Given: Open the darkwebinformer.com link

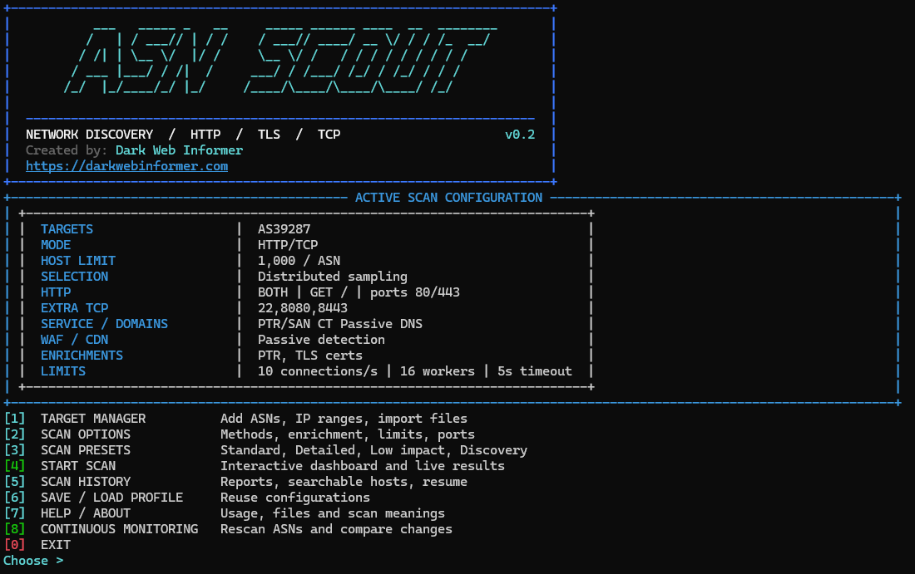Looking at the screenshot, I should point(126,166).
